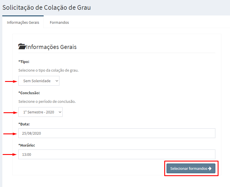
Task: Focus the Horário field showing 13:00
Action: (x=117, y=154)
